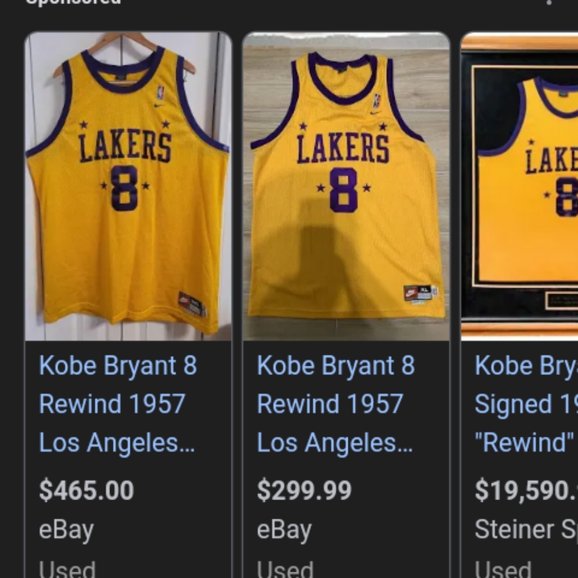
Task: Click the Steiner seller name
Action: [x=527, y=529]
